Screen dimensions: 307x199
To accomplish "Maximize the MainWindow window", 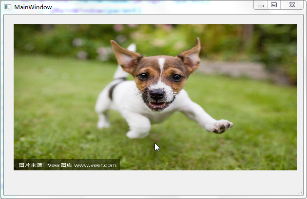I will pyautogui.click(x=274, y=5).
